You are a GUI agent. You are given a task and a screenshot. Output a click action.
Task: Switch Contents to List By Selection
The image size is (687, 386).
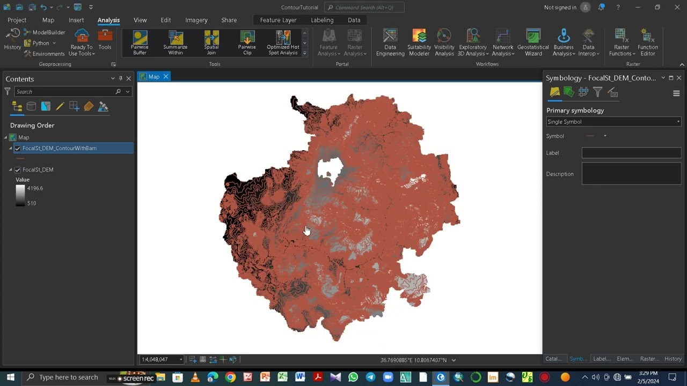coord(46,107)
